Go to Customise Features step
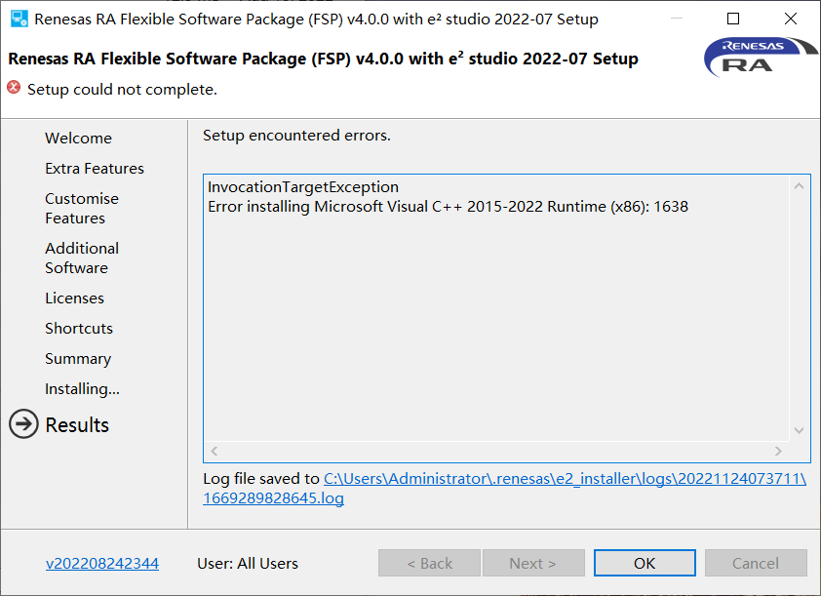The width and height of the screenshot is (821, 596). coord(82,209)
